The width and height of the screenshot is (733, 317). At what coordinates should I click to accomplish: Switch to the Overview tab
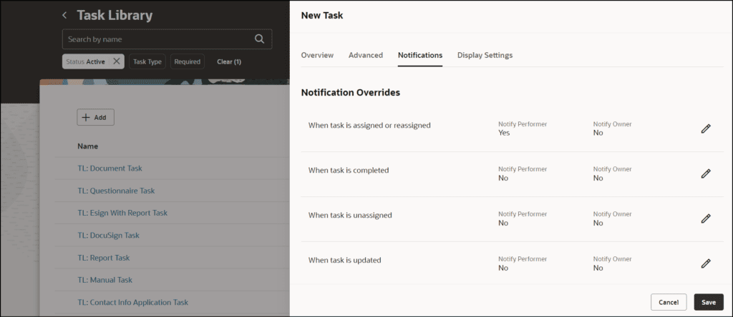317,55
